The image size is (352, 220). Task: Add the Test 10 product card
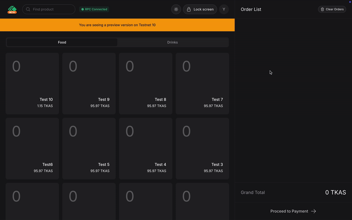coord(32,84)
